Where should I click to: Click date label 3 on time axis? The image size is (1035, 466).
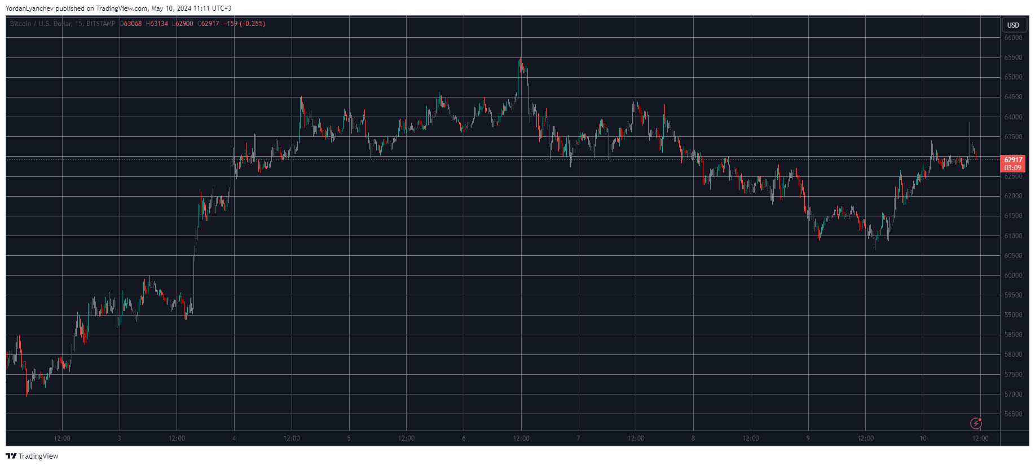tap(120, 438)
